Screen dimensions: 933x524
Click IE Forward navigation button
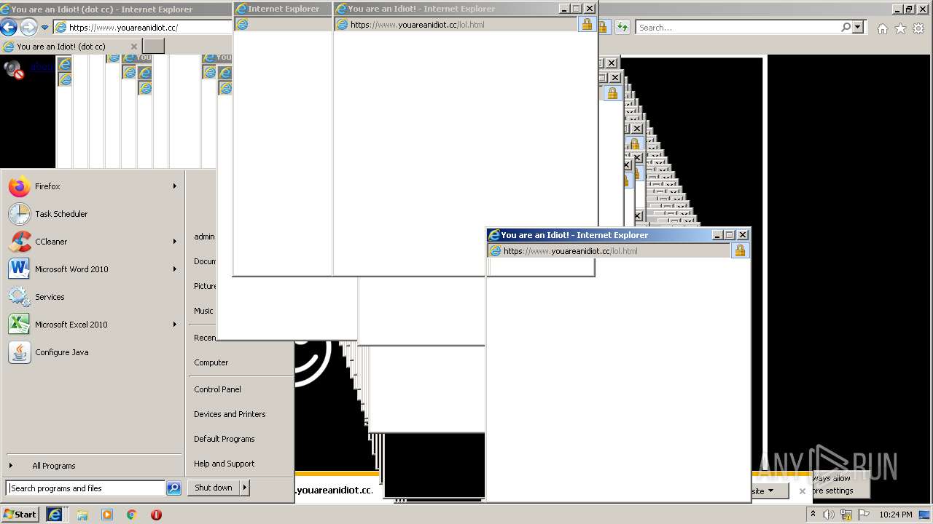(28, 28)
